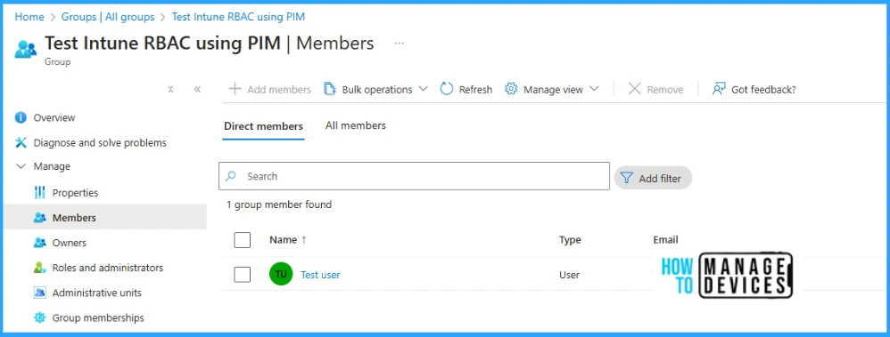The width and height of the screenshot is (890, 337).
Task: Click the Got feedback? link
Action: 763,90
